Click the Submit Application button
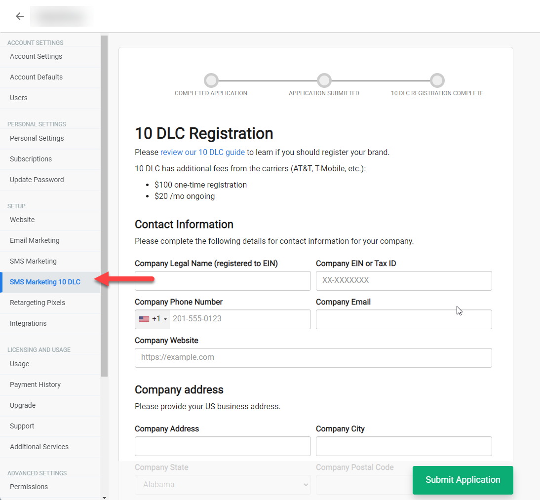540x500 pixels. pyautogui.click(x=463, y=480)
